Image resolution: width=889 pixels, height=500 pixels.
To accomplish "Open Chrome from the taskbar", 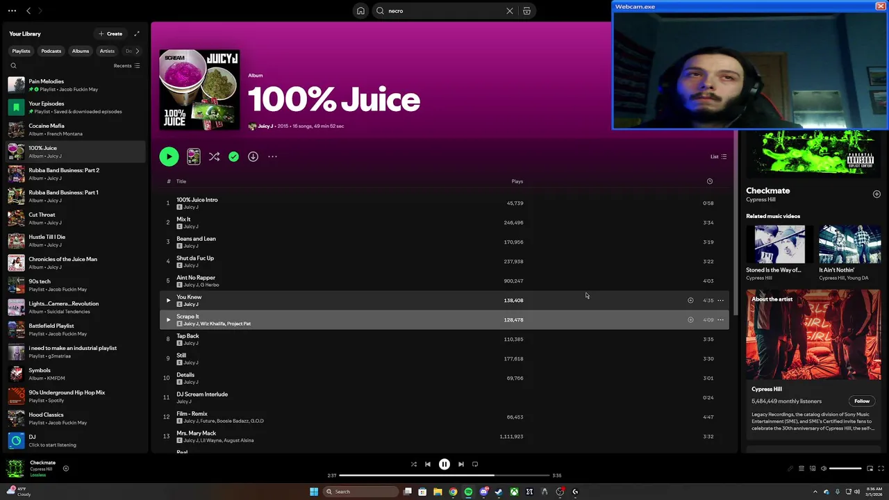I will [453, 492].
